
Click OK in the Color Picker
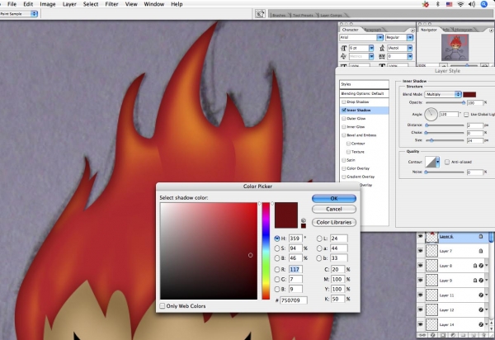(334, 198)
